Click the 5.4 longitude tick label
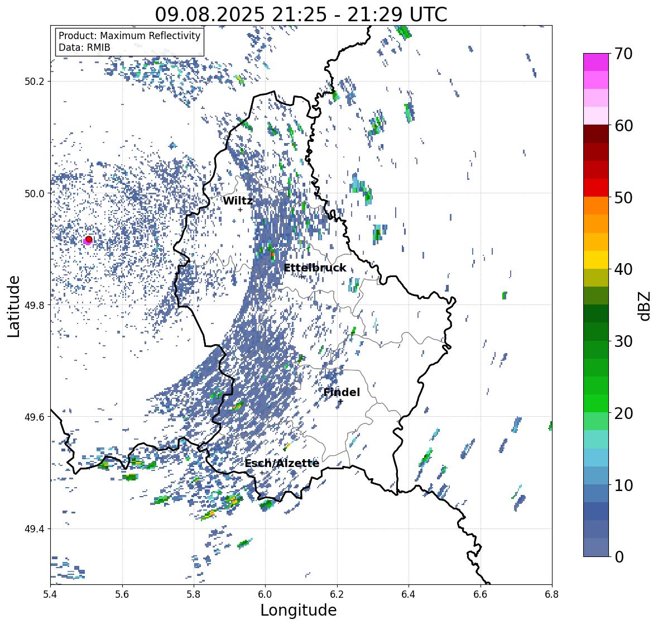658x624 pixels. 50,594
